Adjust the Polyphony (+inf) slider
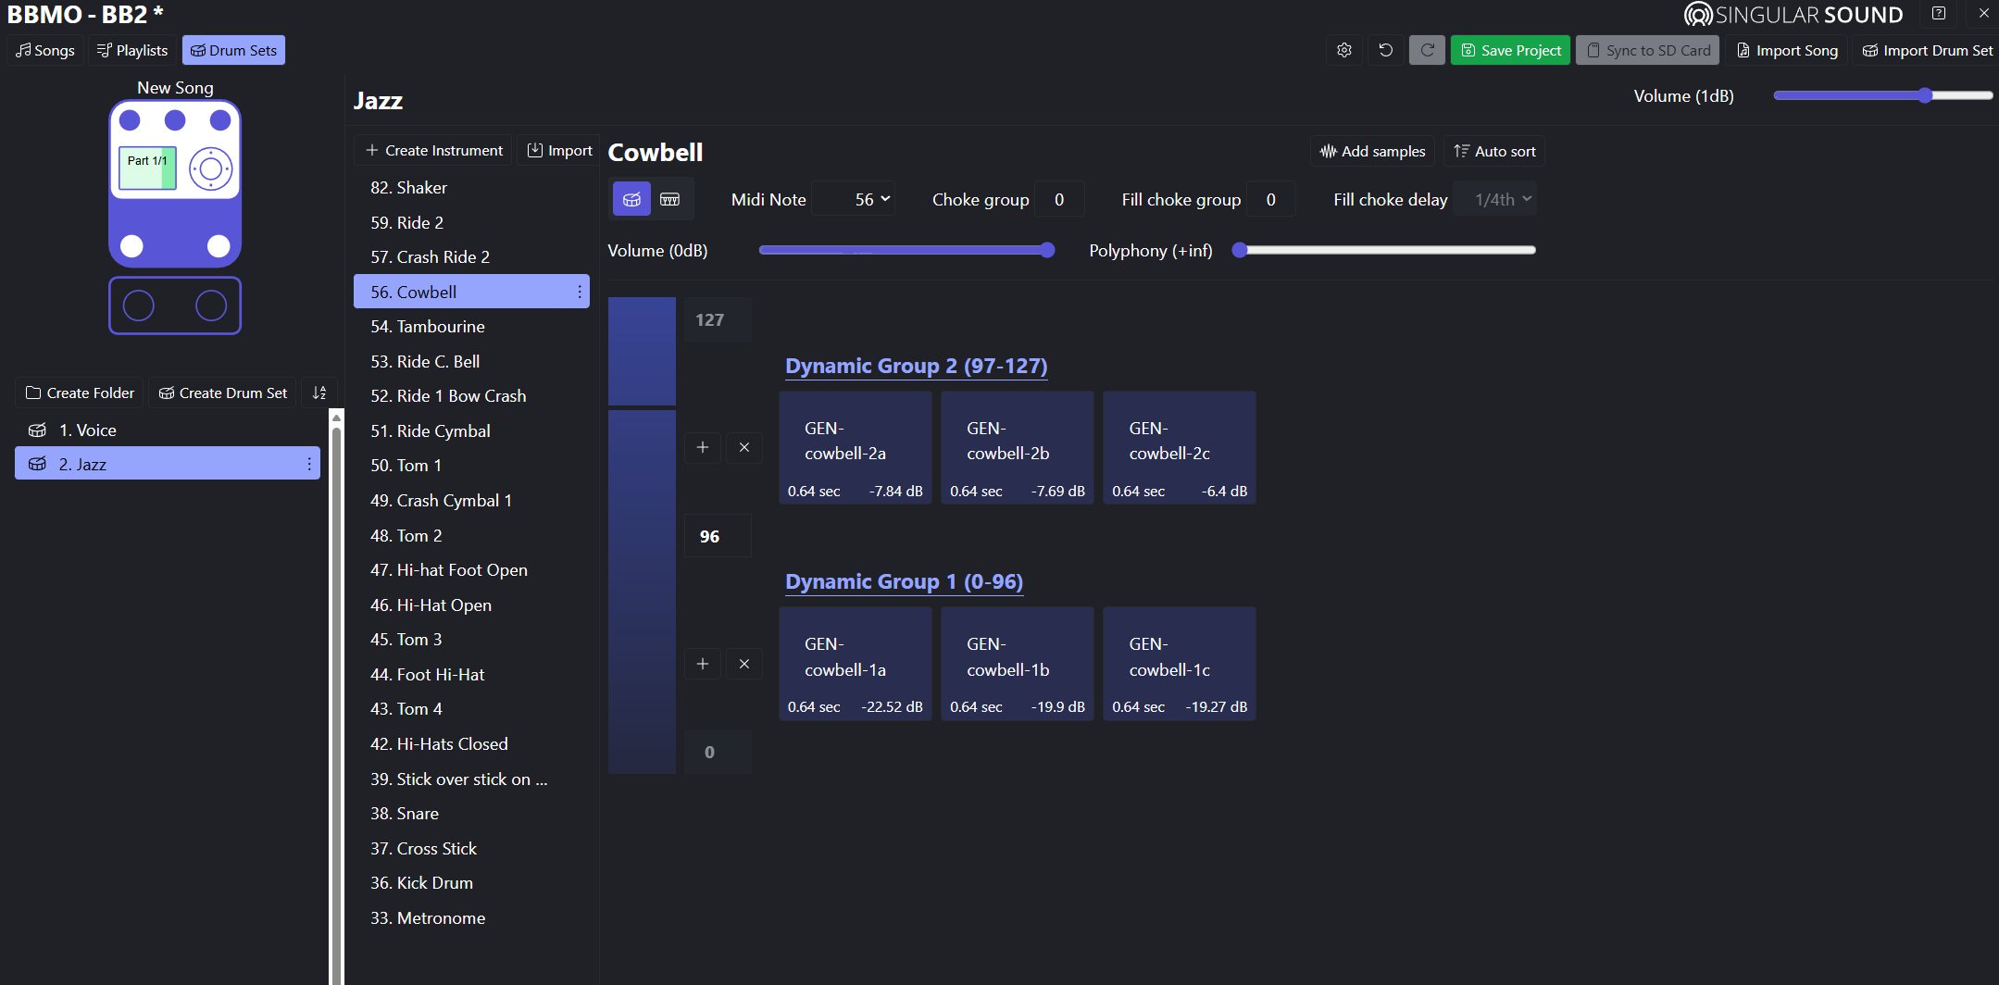Image resolution: width=1999 pixels, height=985 pixels. click(1384, 250)
